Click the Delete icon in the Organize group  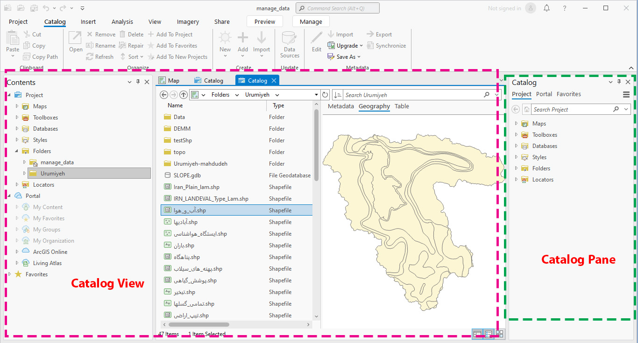click(122, 34)
